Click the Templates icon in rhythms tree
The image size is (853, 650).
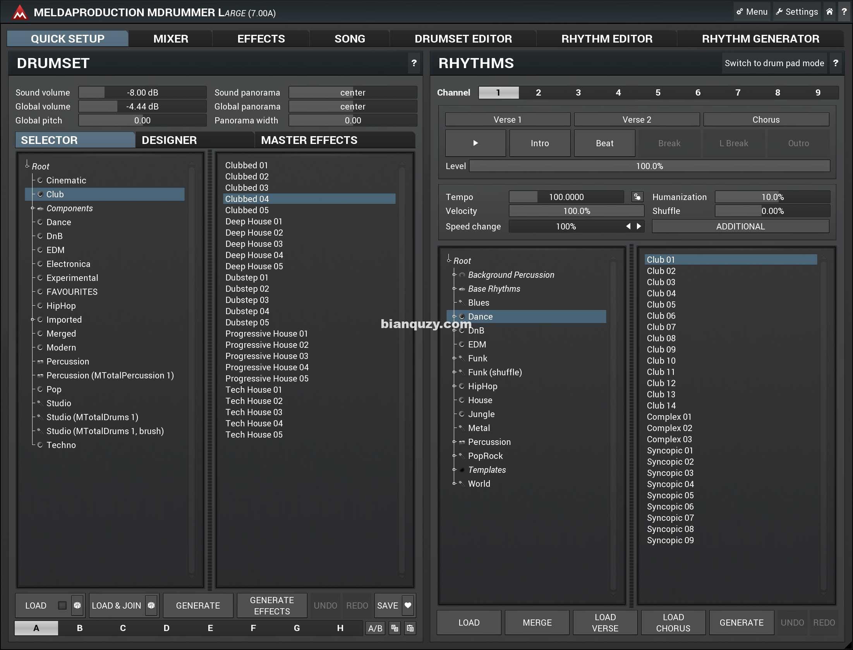(462, 470)
